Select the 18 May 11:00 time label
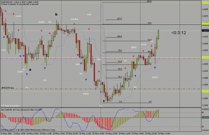This screenshot has height=135, width=209. 125,133
